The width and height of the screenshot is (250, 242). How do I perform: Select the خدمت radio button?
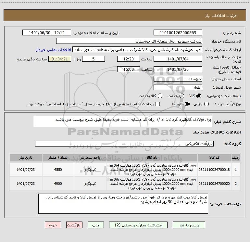(182, 96)
